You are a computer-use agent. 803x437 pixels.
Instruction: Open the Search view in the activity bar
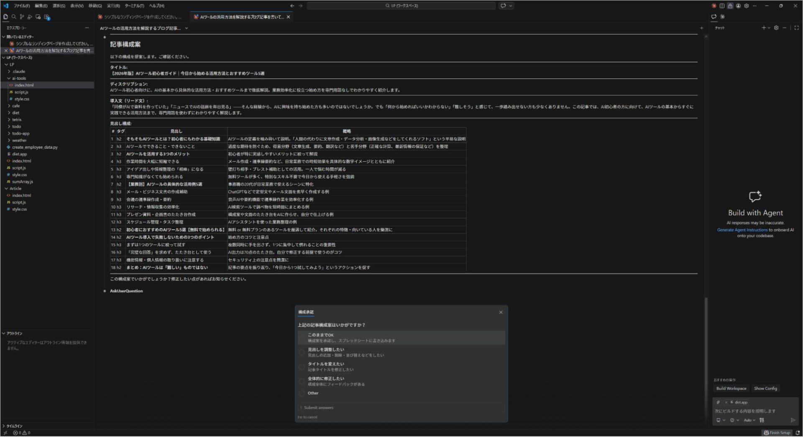(14, 17)
